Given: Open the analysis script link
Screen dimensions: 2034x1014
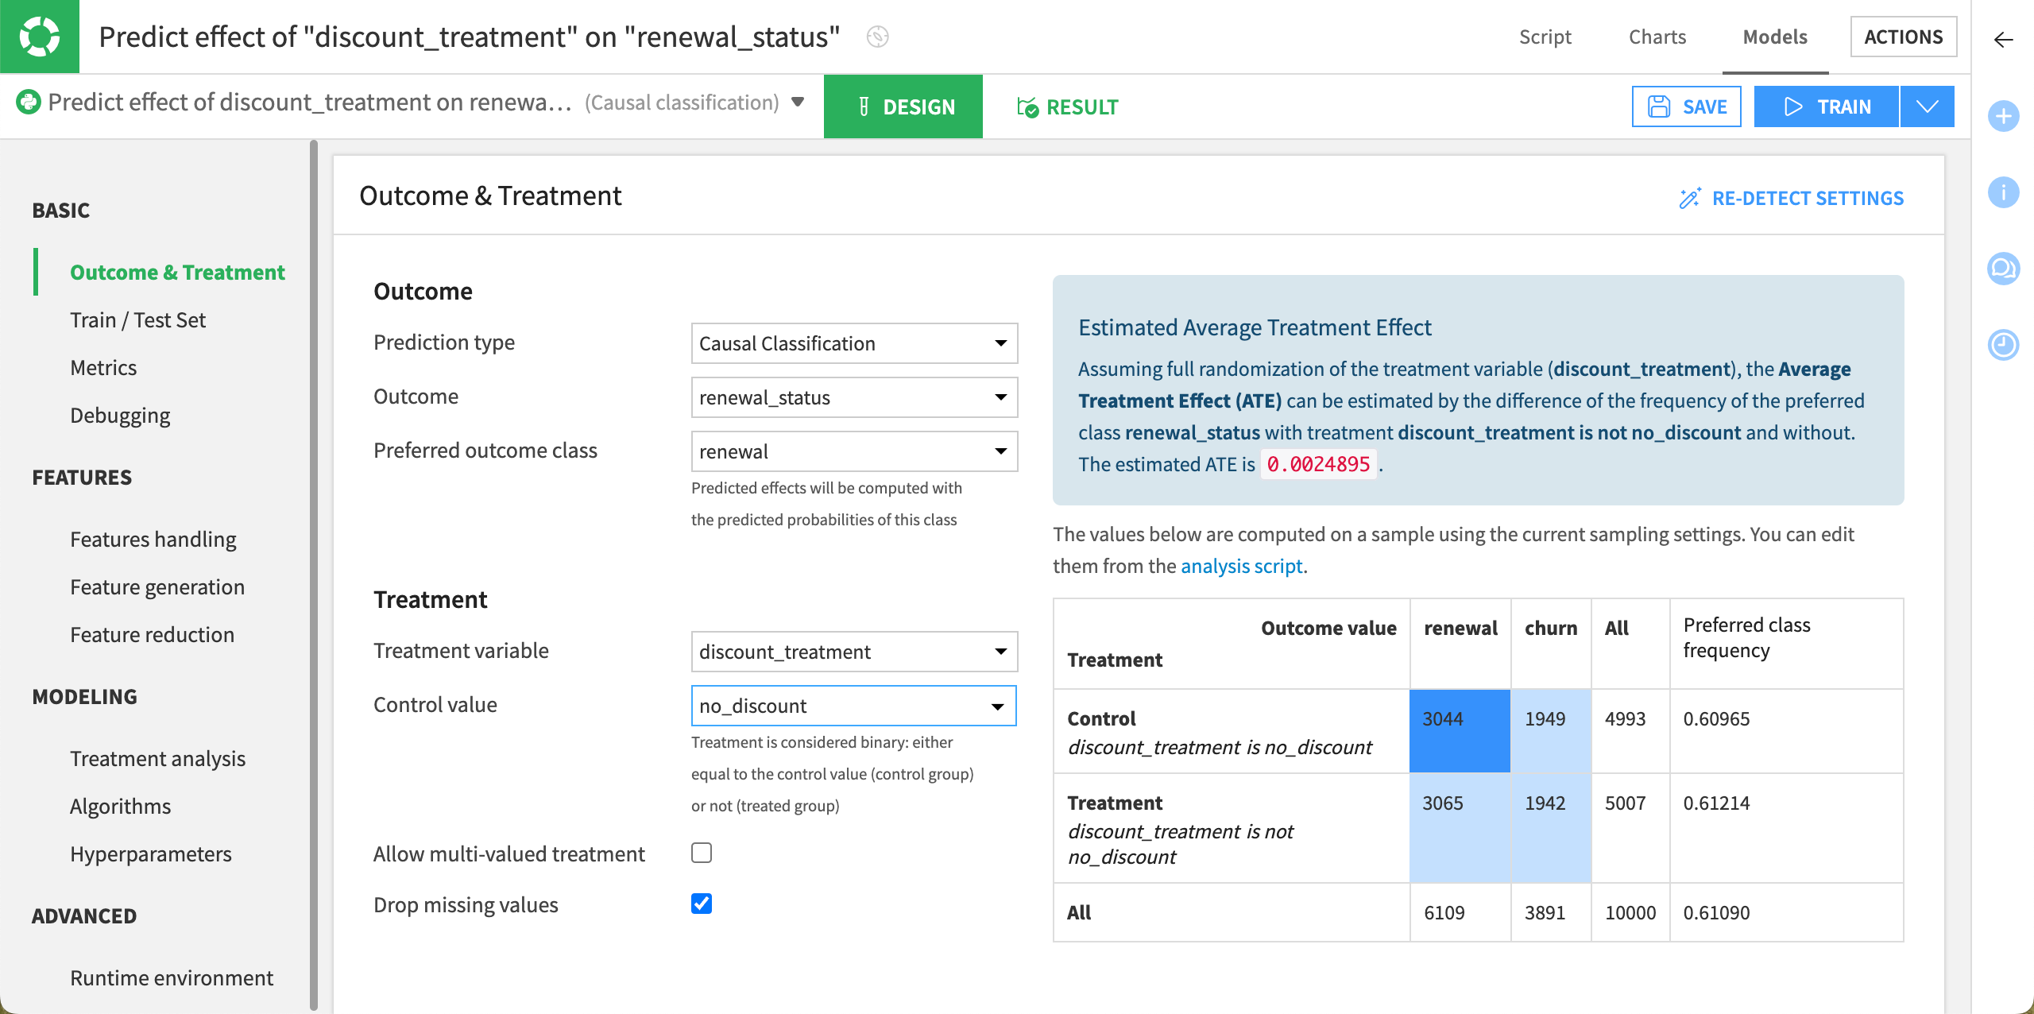Looking at the screenshot, I should (1242, 566).
